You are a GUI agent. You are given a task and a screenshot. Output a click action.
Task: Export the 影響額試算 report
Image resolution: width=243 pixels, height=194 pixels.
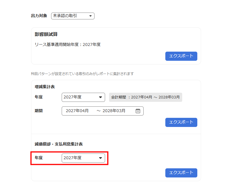(x=181, y=56)
